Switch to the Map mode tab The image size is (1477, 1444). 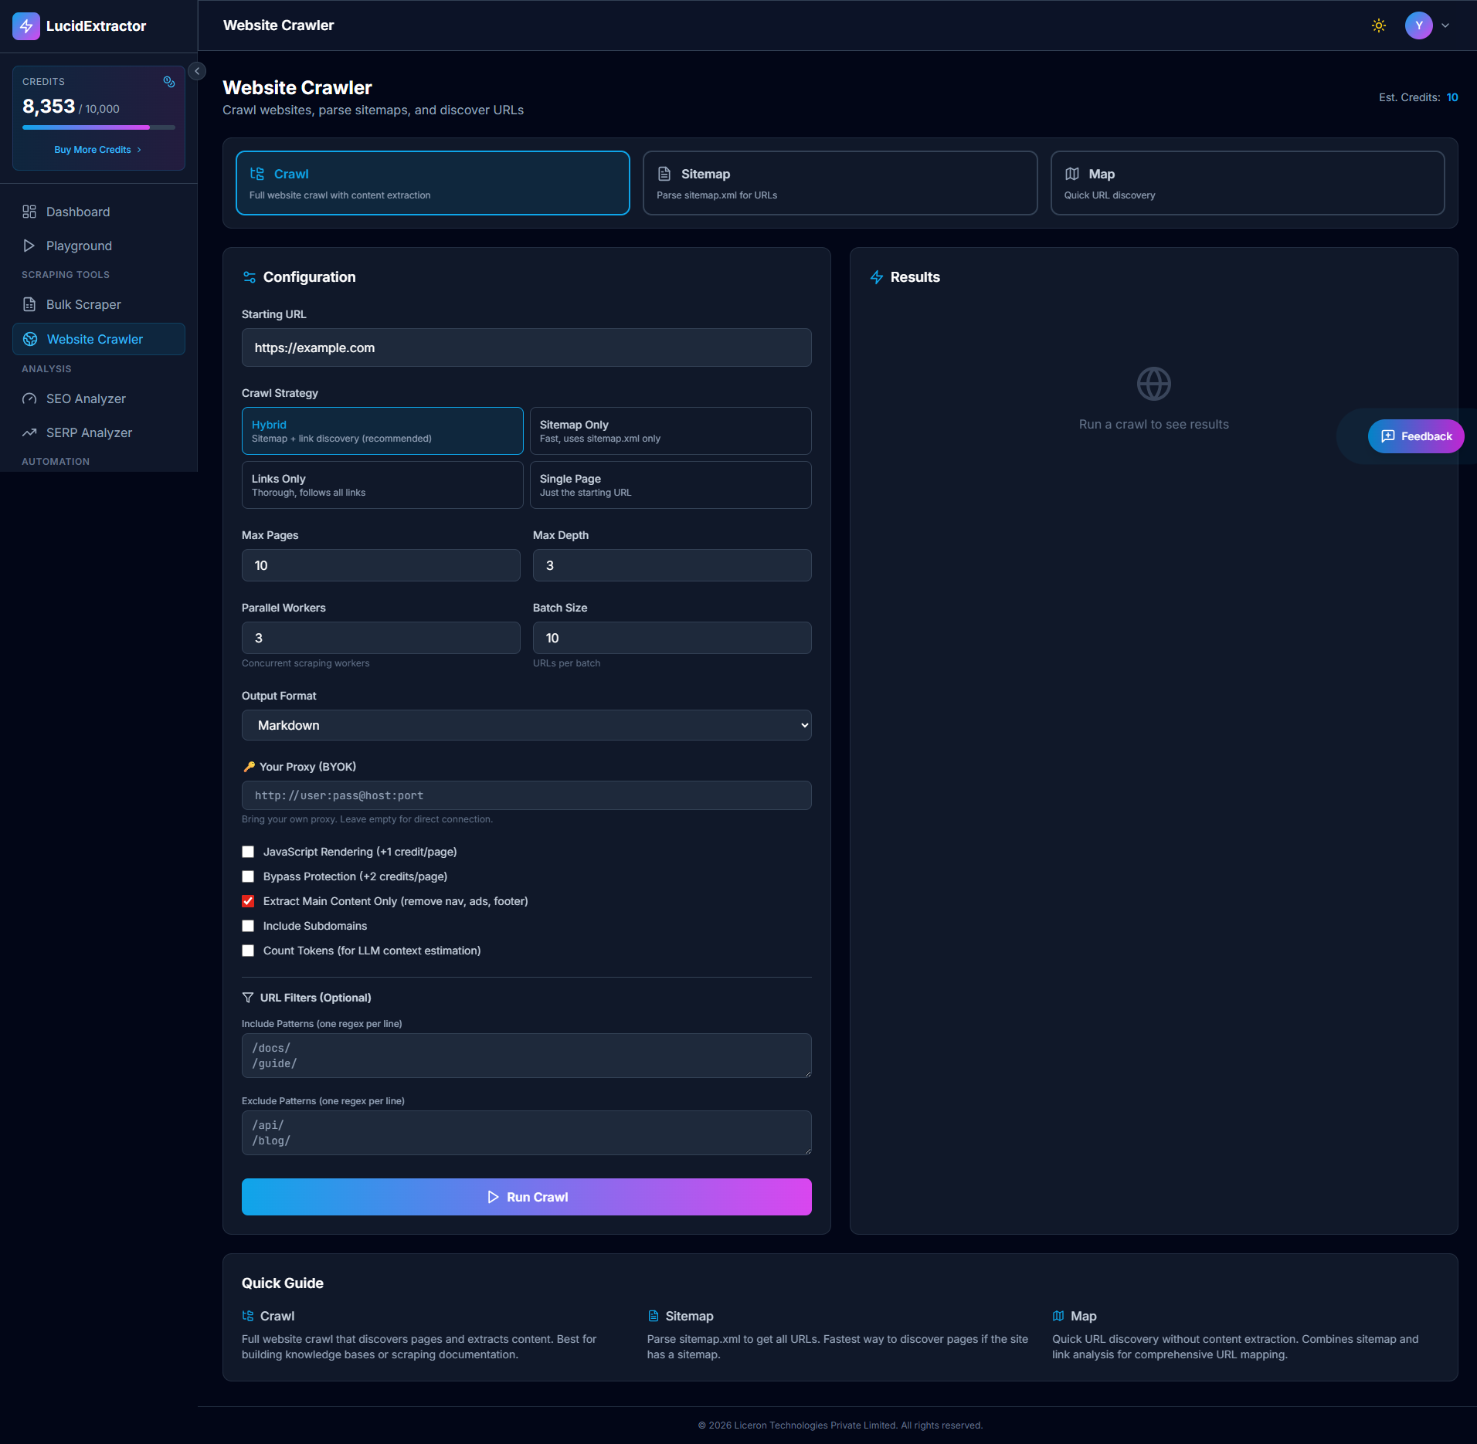1246,183
